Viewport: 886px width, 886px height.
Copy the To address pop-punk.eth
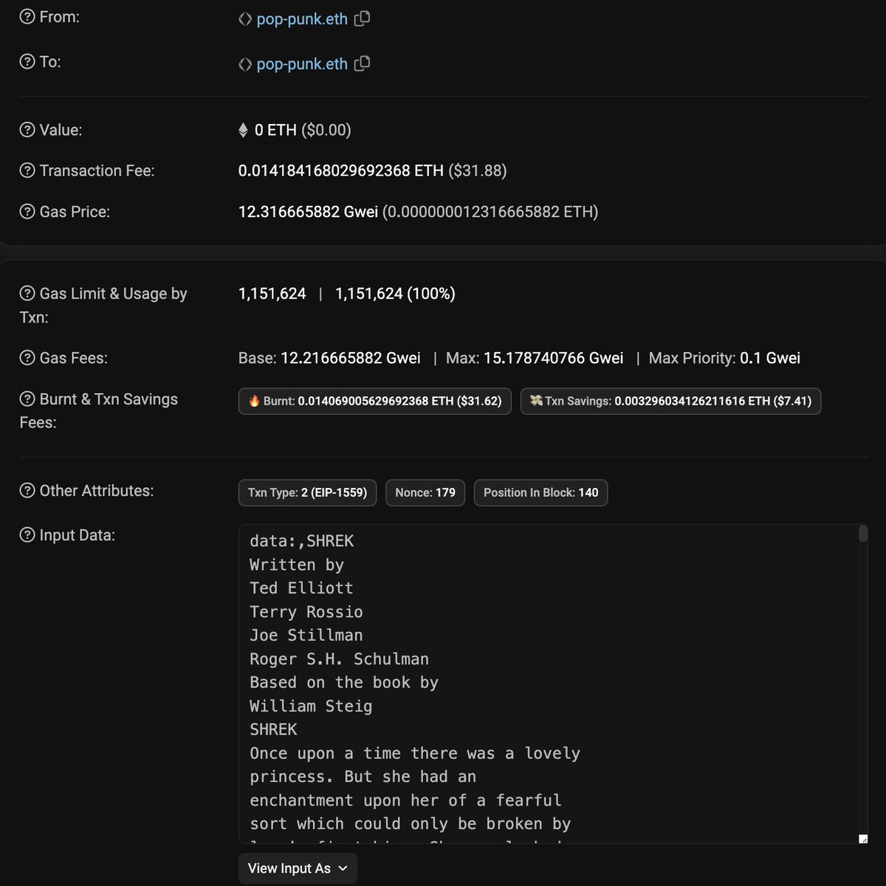point(362,63)
